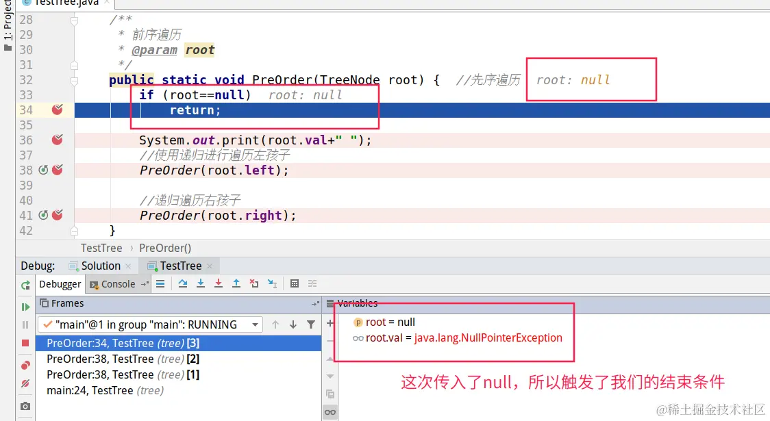770x421 pixels.
Task: Click recursive call marker on line 41
Action: [43, 215]
